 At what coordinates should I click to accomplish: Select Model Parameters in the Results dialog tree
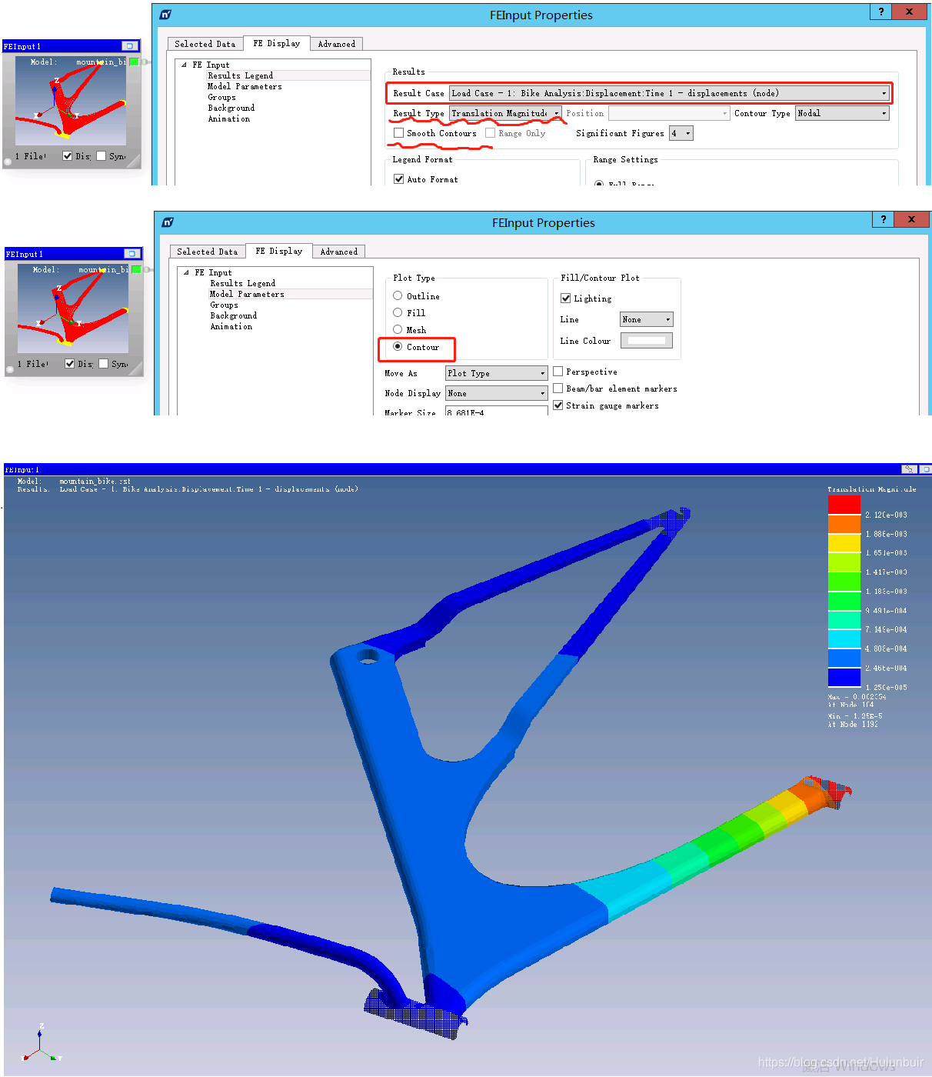245,86
